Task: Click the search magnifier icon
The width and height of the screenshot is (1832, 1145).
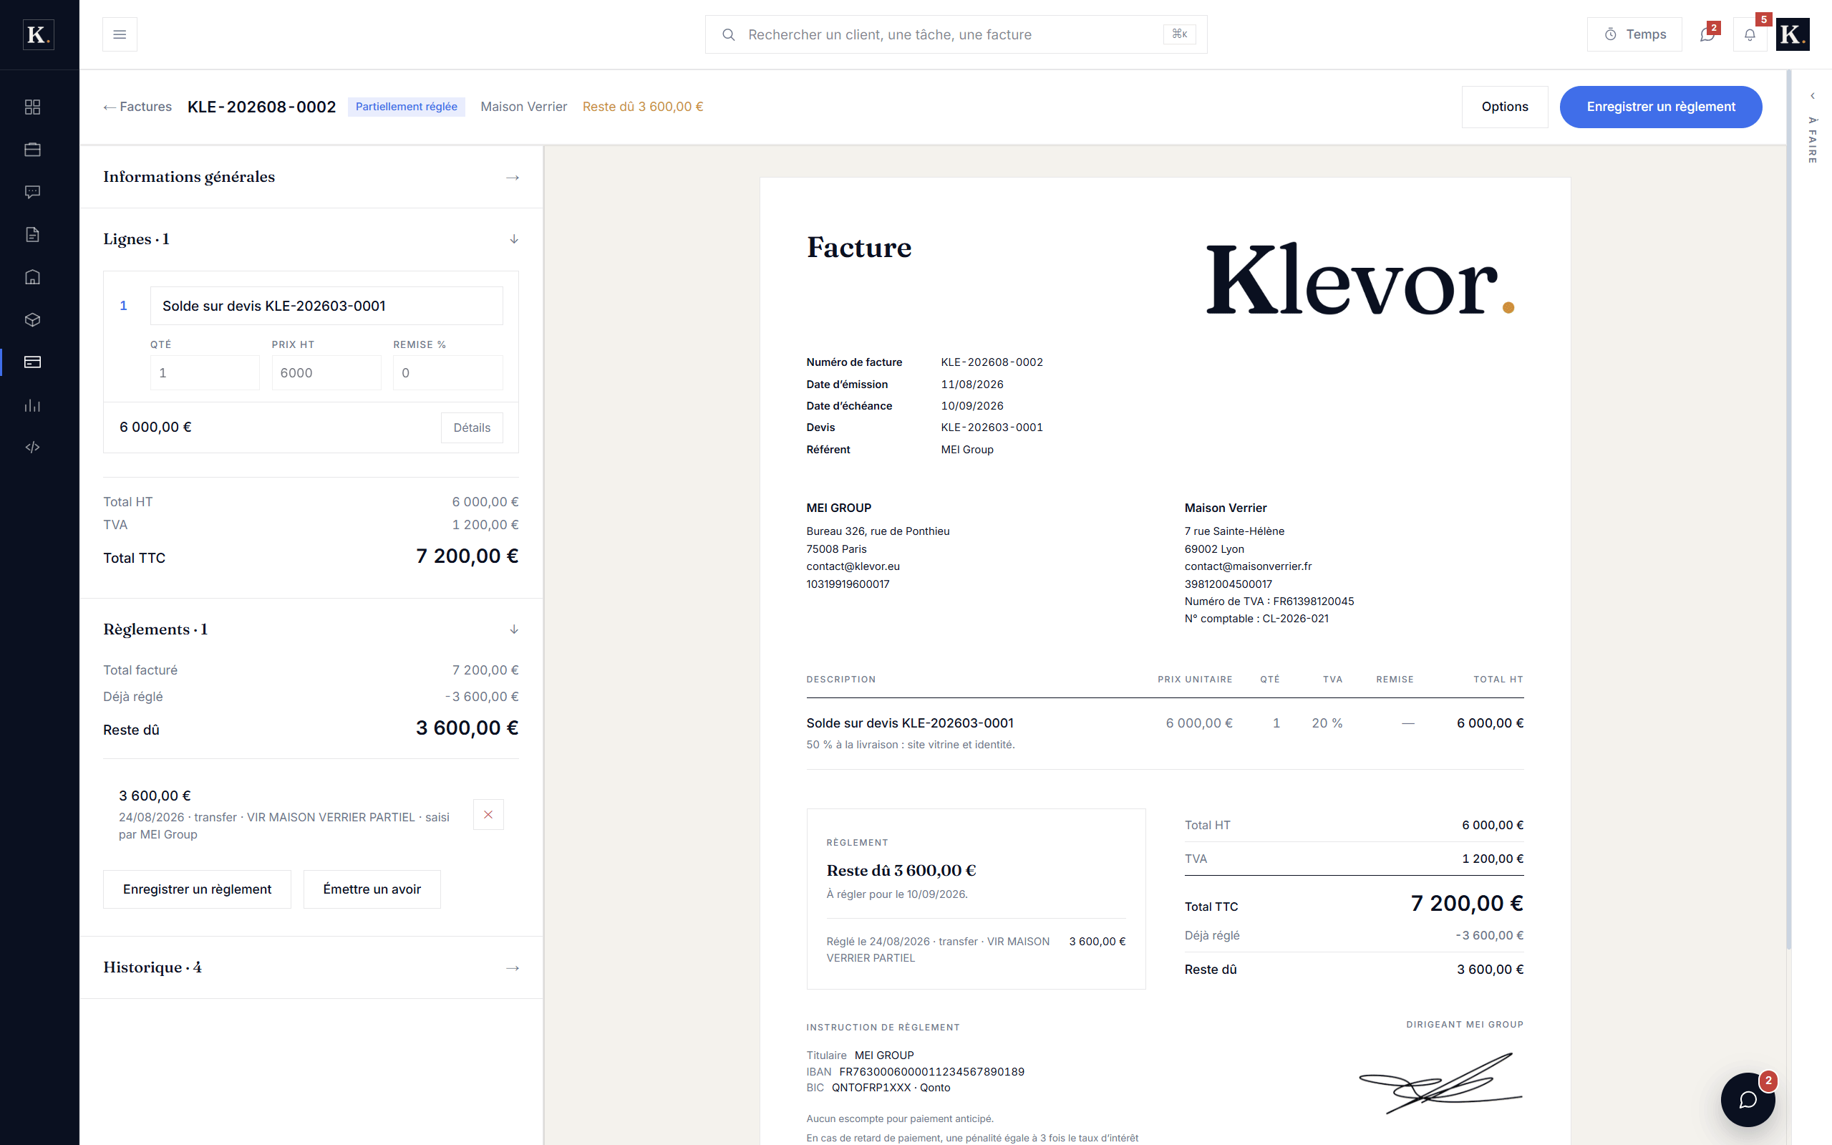Action: (728, 35)
